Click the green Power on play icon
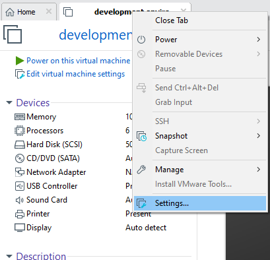This screenshot has height=260, width=270. coord(20,61)
